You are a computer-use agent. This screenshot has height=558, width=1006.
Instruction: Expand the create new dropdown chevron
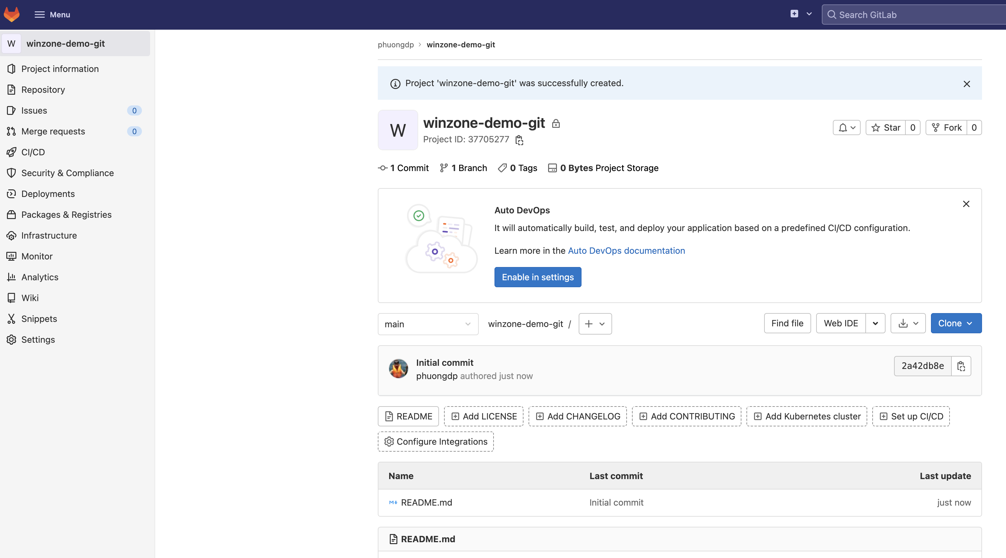pos(809,14)
